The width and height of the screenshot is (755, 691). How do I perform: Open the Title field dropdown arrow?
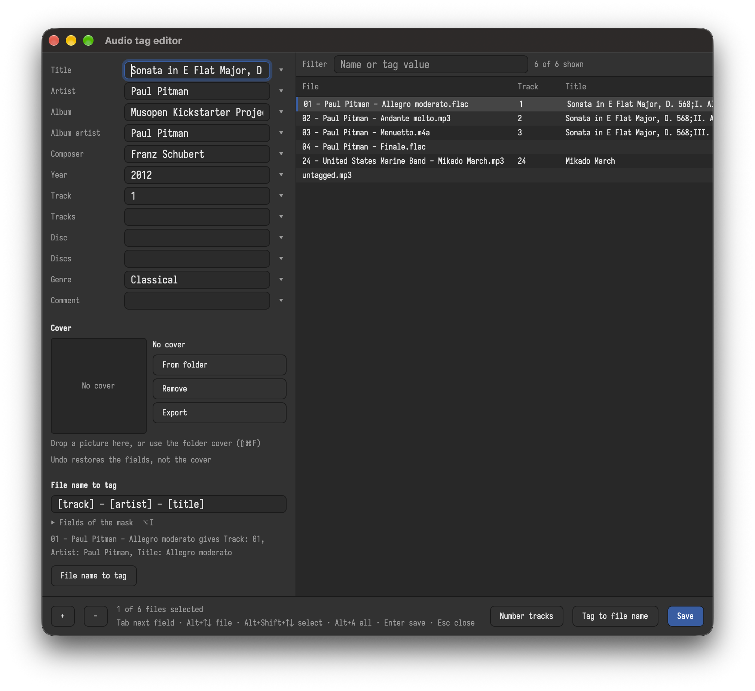coord(281,70)
